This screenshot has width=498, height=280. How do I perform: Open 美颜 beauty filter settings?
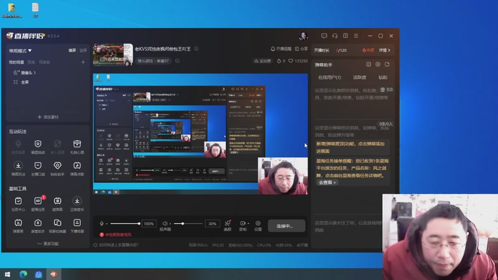click(227, 225)
